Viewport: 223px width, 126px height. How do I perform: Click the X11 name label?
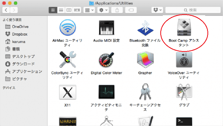67,105
